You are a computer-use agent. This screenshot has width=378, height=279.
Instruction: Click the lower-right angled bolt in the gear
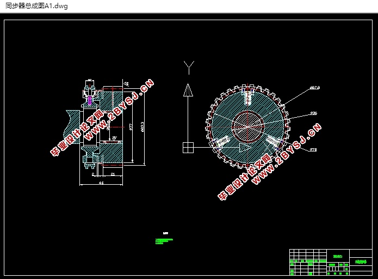click(274, 142)
